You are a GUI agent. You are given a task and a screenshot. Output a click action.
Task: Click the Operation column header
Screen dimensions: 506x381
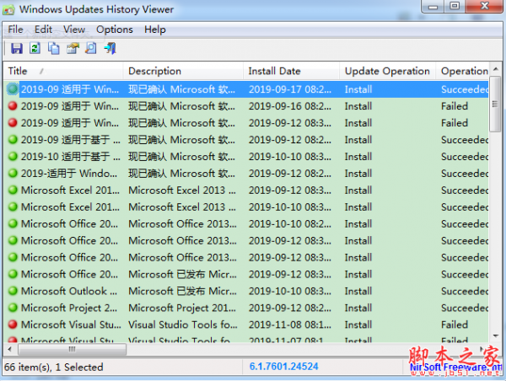tap(462, 71)
